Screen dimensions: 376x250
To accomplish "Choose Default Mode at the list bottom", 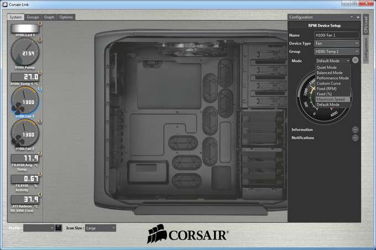I will pyautogui.click(x=333, y=104).
